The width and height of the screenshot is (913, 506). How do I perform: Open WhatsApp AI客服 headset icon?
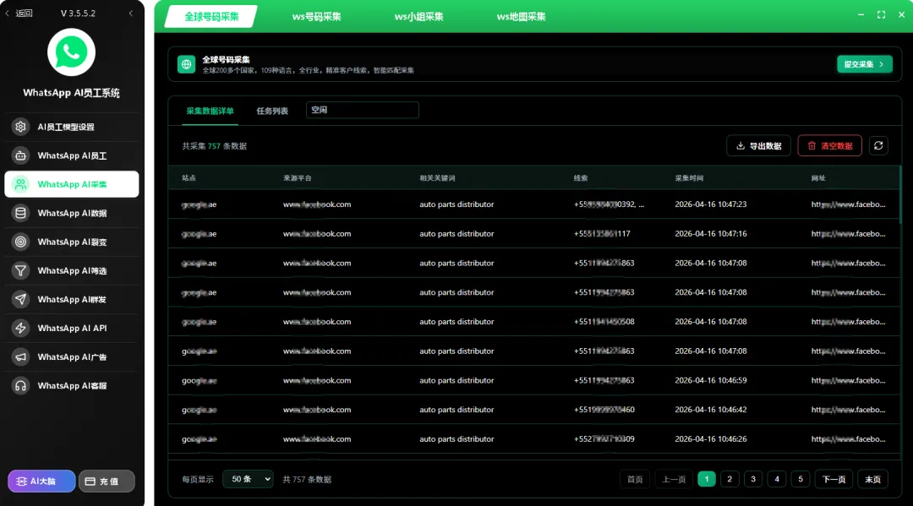pyautogui.click(x=20, y=385)
